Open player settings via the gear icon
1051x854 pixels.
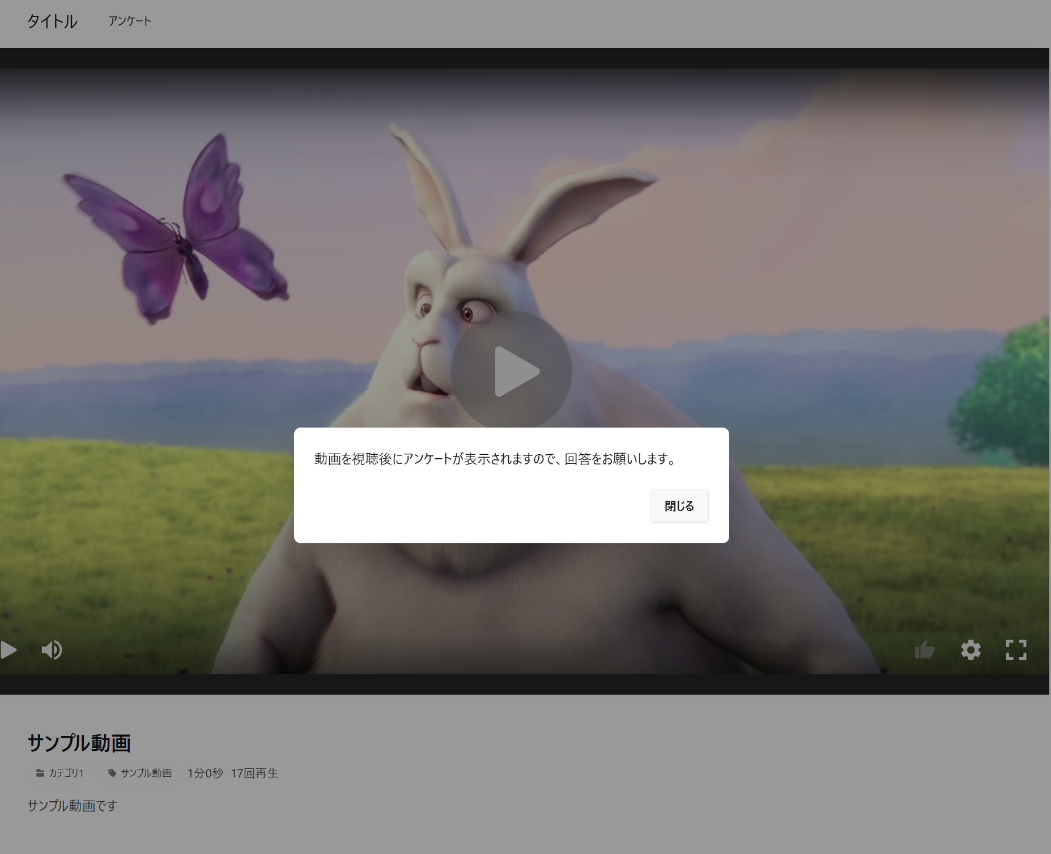(x=971, y=650)
